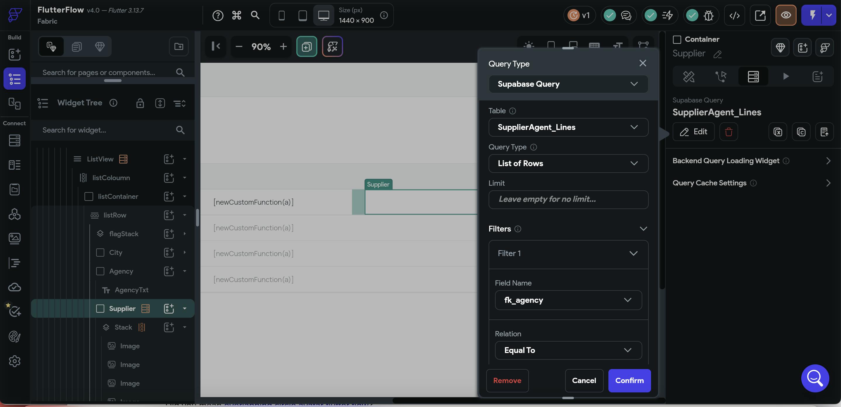
Task: Select the desktop canvas size icon
Action: click(323, 15)
